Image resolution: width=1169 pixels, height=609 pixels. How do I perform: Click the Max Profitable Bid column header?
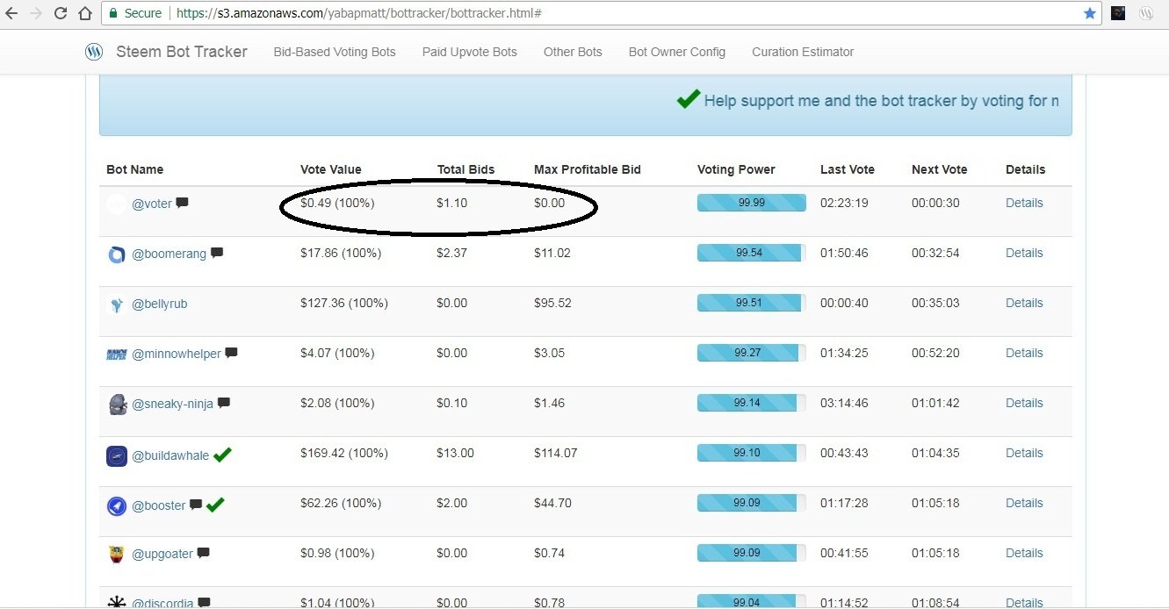(x=588, y=169)
